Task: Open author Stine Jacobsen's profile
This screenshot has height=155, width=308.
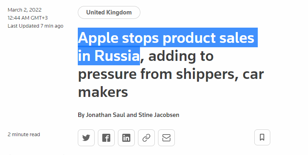Action: (159, 115)
